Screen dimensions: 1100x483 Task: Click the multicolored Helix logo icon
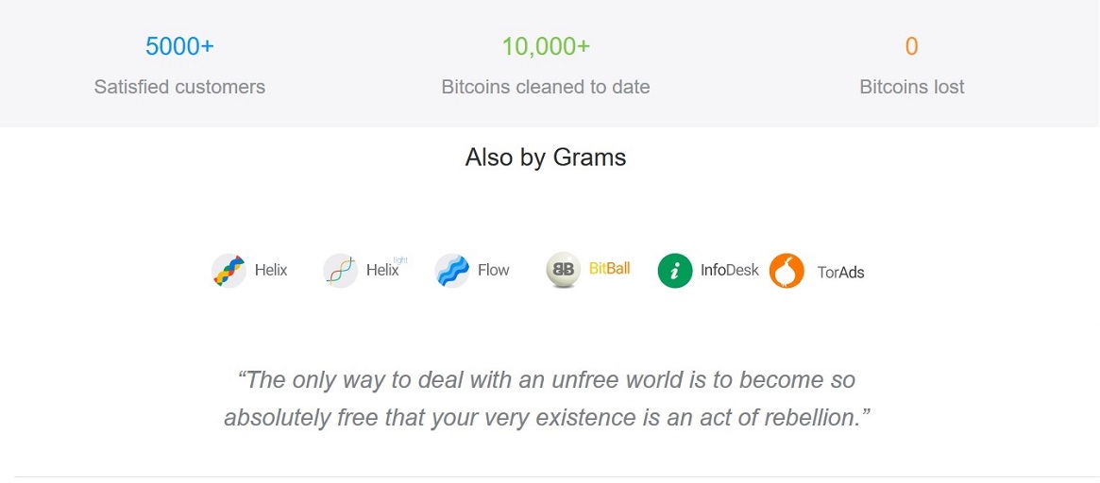228,271
